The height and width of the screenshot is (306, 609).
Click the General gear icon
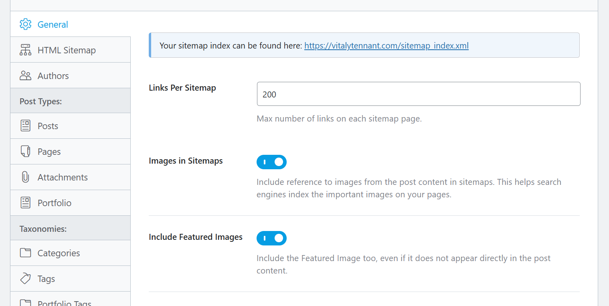point(25,24)
